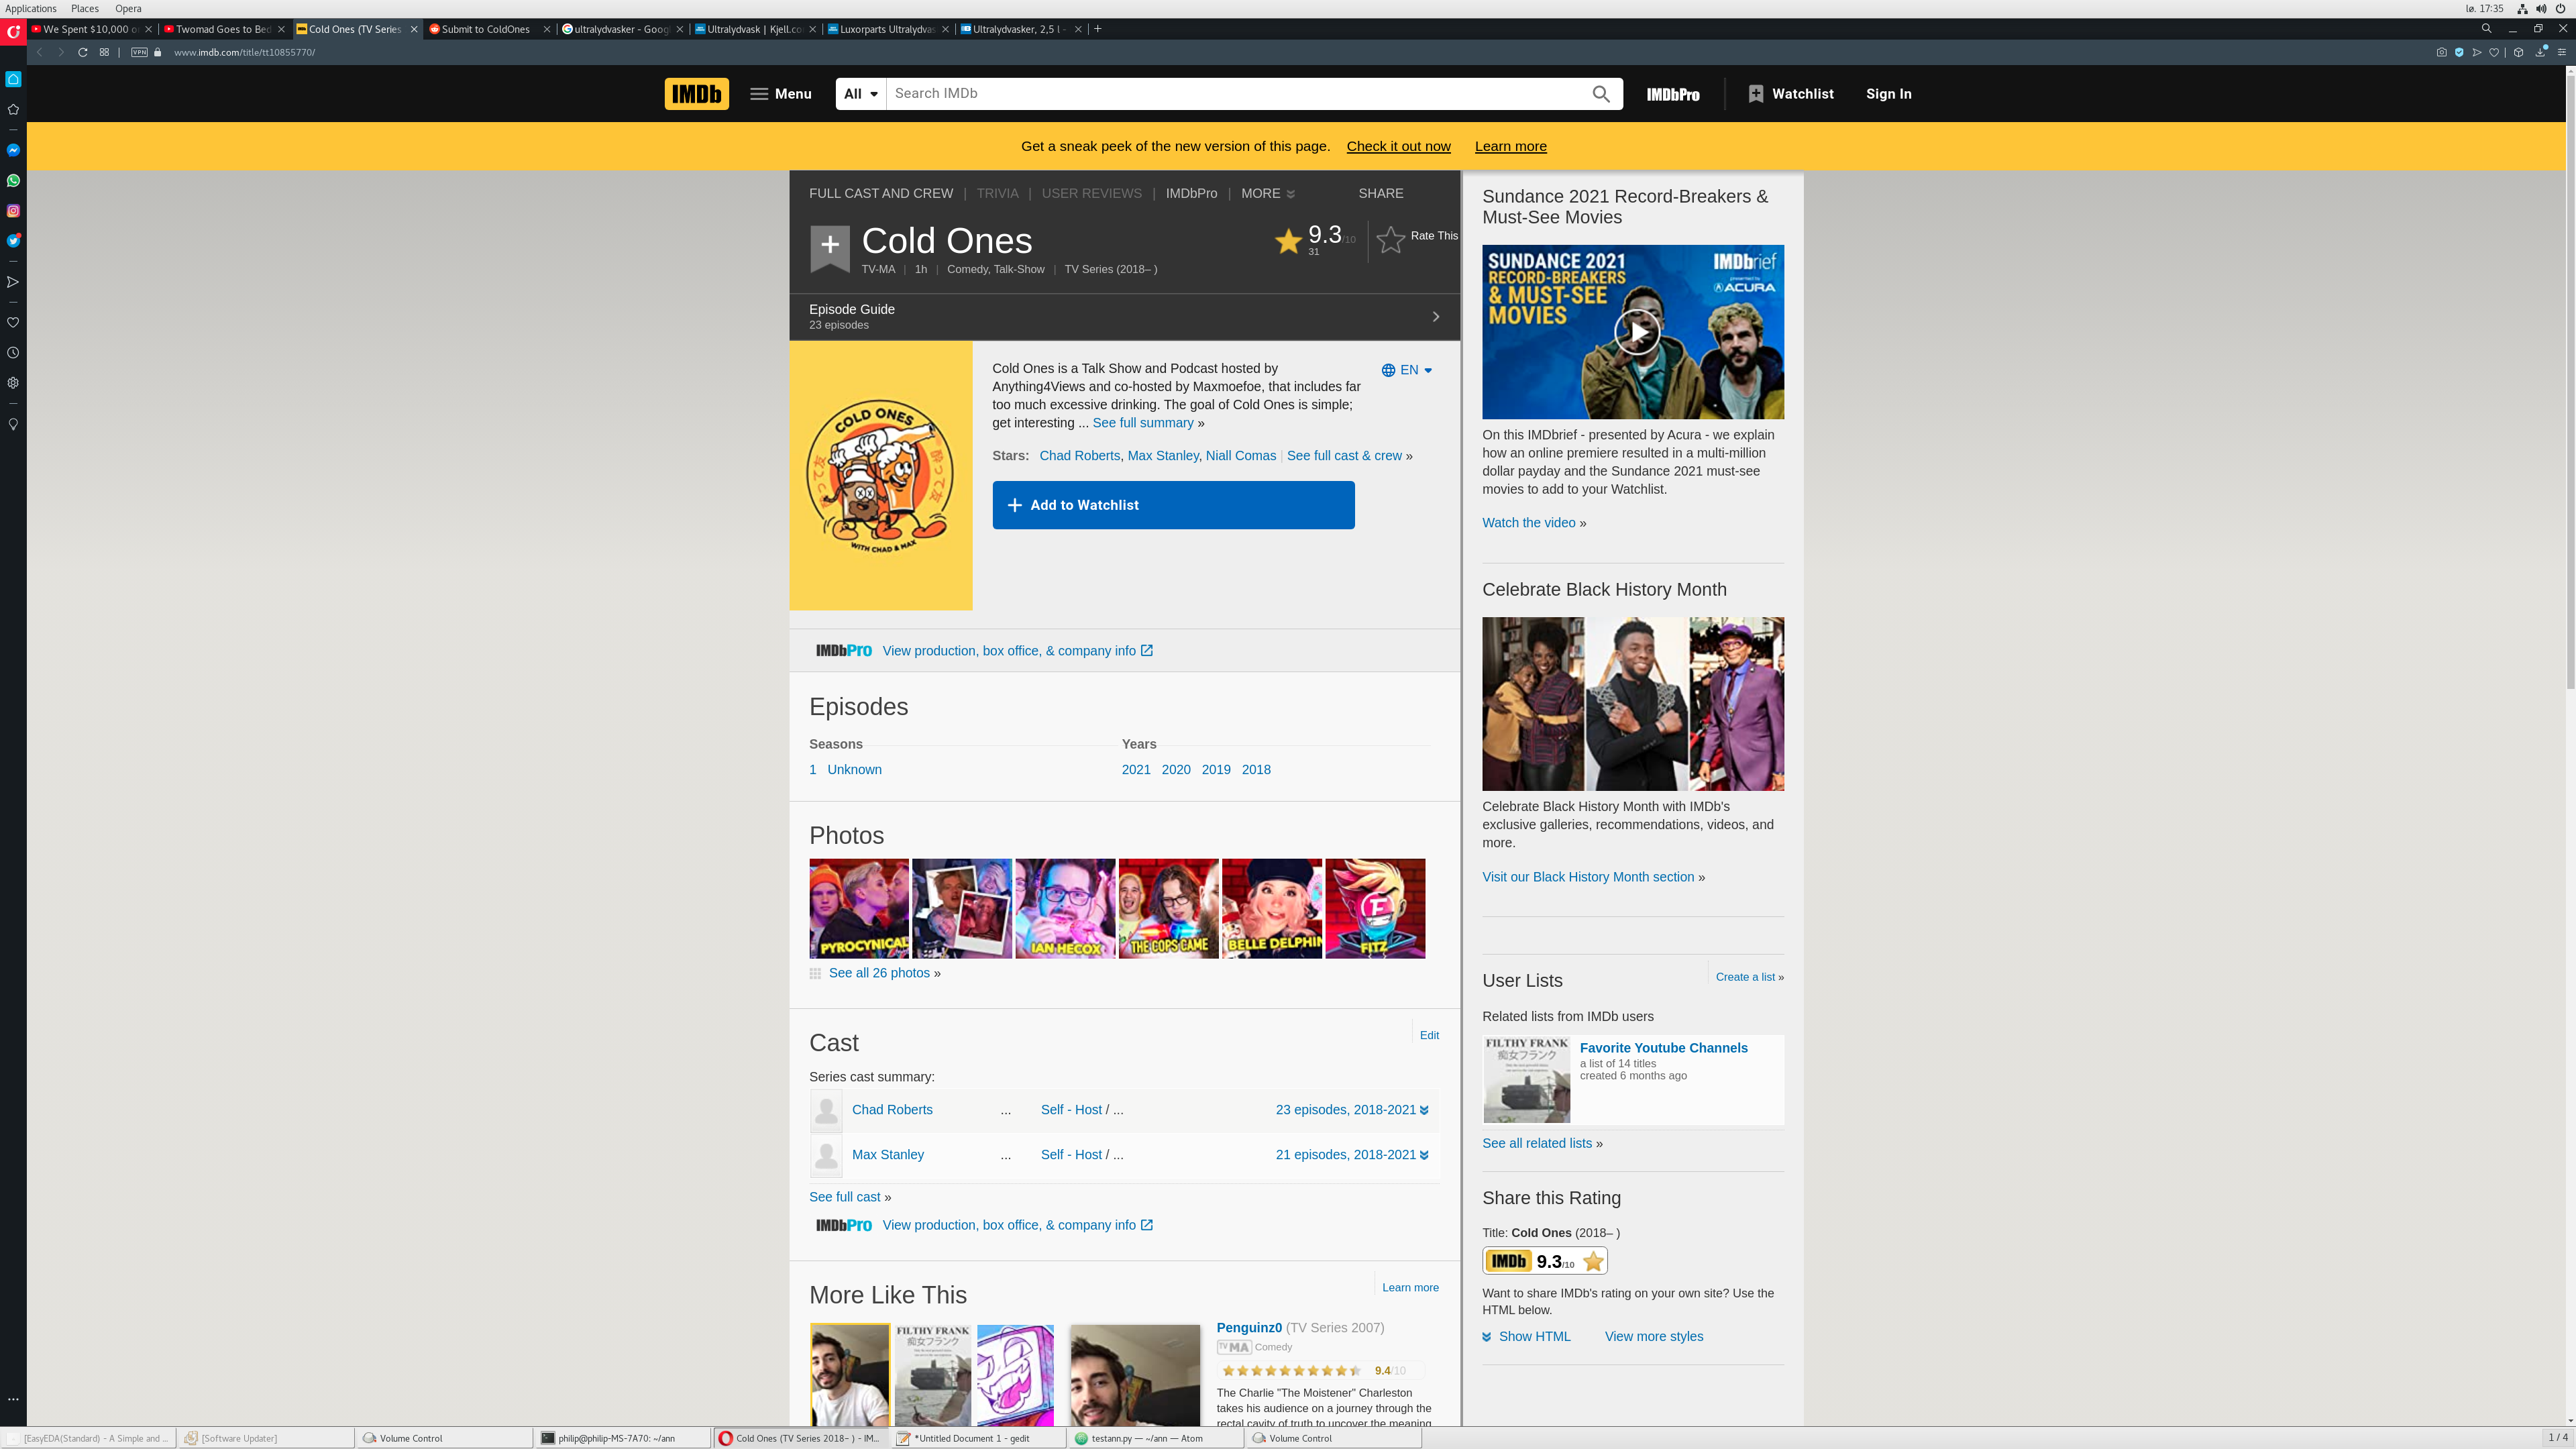Viewport: 2576px width, 1449px height.
Task: Play the Sundance 2021 video thumbnail
Action: [x=1637, y=332]
